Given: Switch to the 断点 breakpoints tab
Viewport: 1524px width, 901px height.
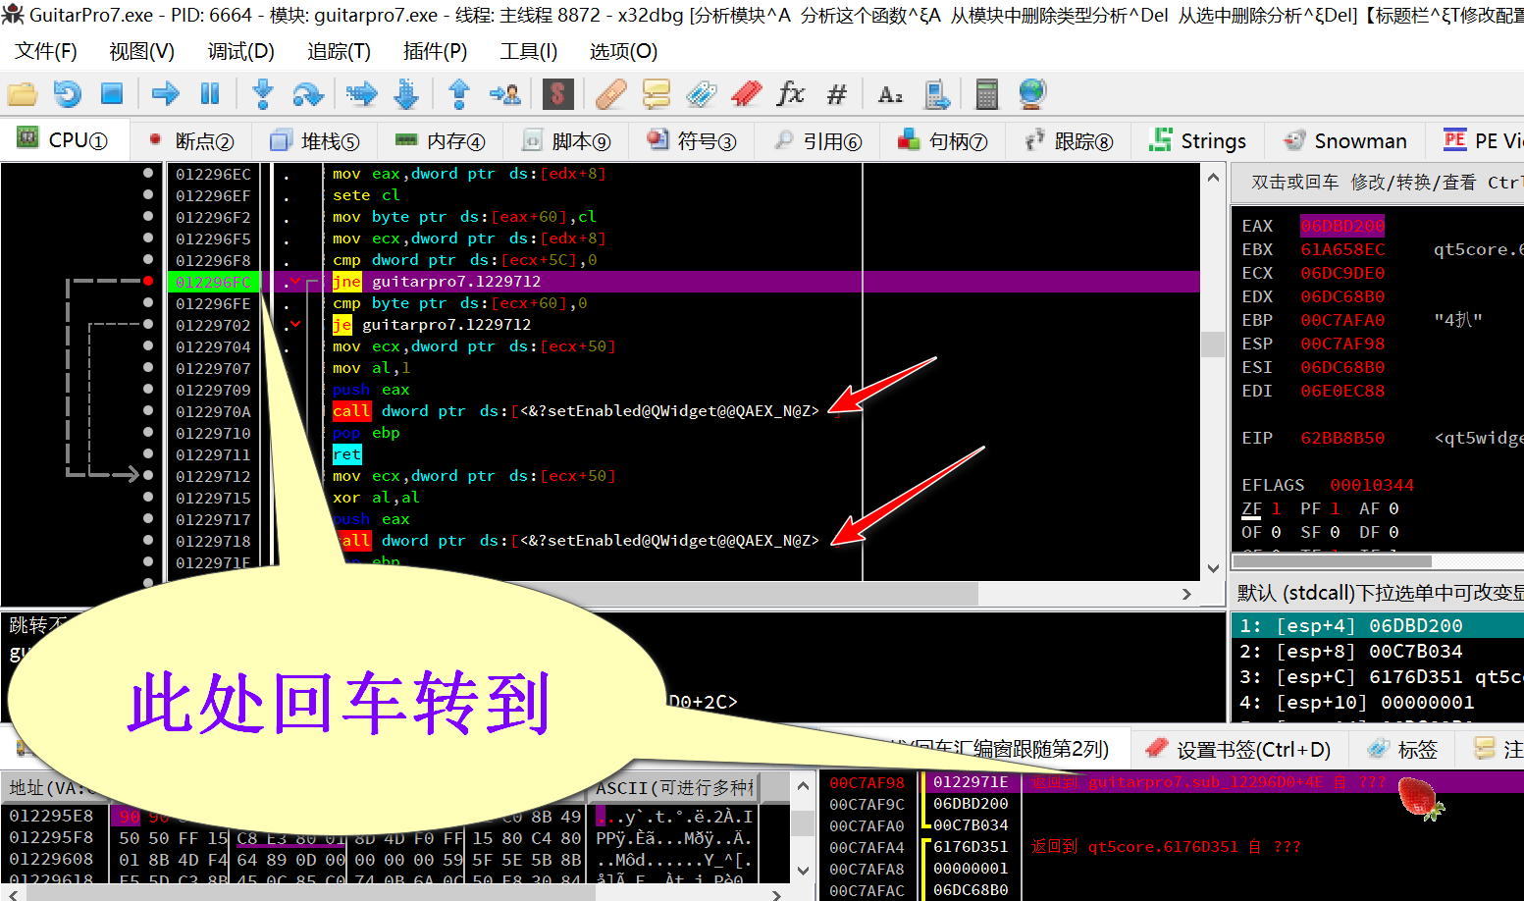Looking at the screenshot, I should click(191, 141).
